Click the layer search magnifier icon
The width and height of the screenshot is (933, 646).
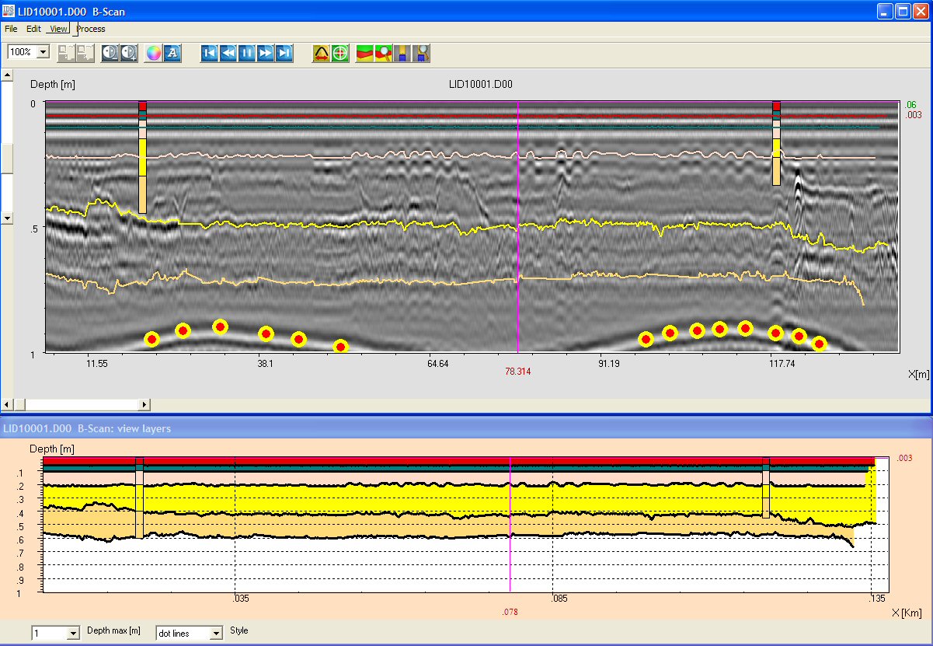[x=384, y=53]
